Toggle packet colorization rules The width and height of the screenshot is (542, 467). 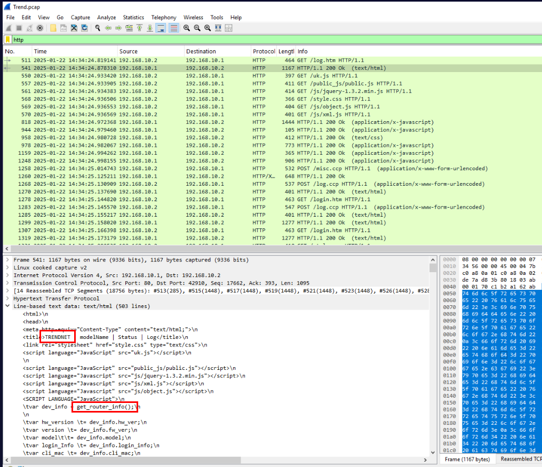174,28
